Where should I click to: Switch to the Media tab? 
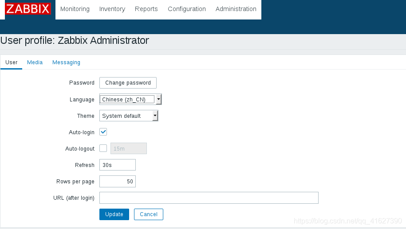coord(35,62)
